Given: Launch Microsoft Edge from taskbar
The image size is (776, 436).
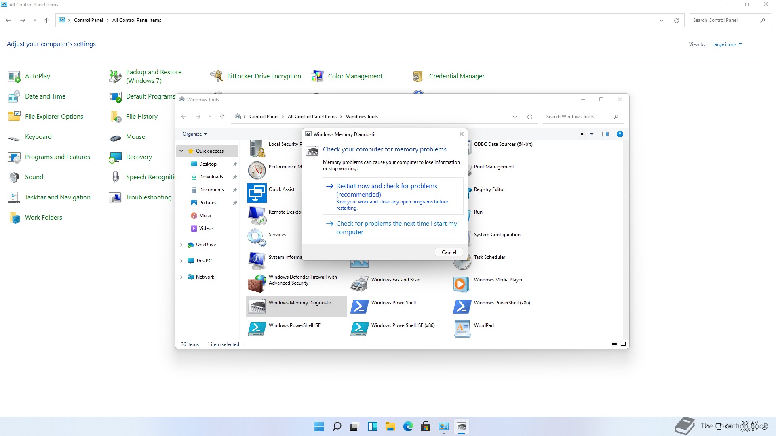Looking at the screenshot, I should click(x=408, y=426).
